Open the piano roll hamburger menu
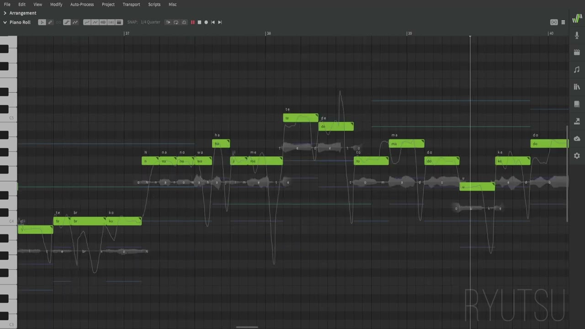The height and width of the screenshot is (329, 585). pyautogui.click(x=563, y=22)
